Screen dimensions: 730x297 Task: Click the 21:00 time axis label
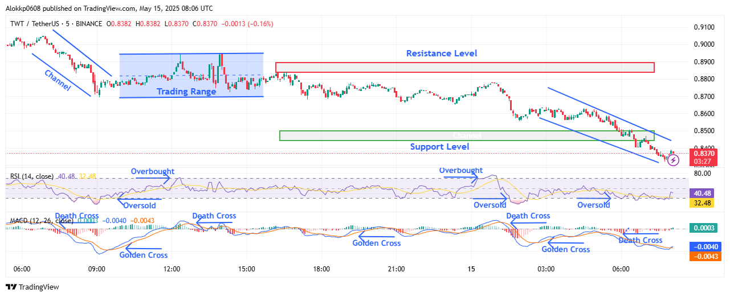coord(396,269)
